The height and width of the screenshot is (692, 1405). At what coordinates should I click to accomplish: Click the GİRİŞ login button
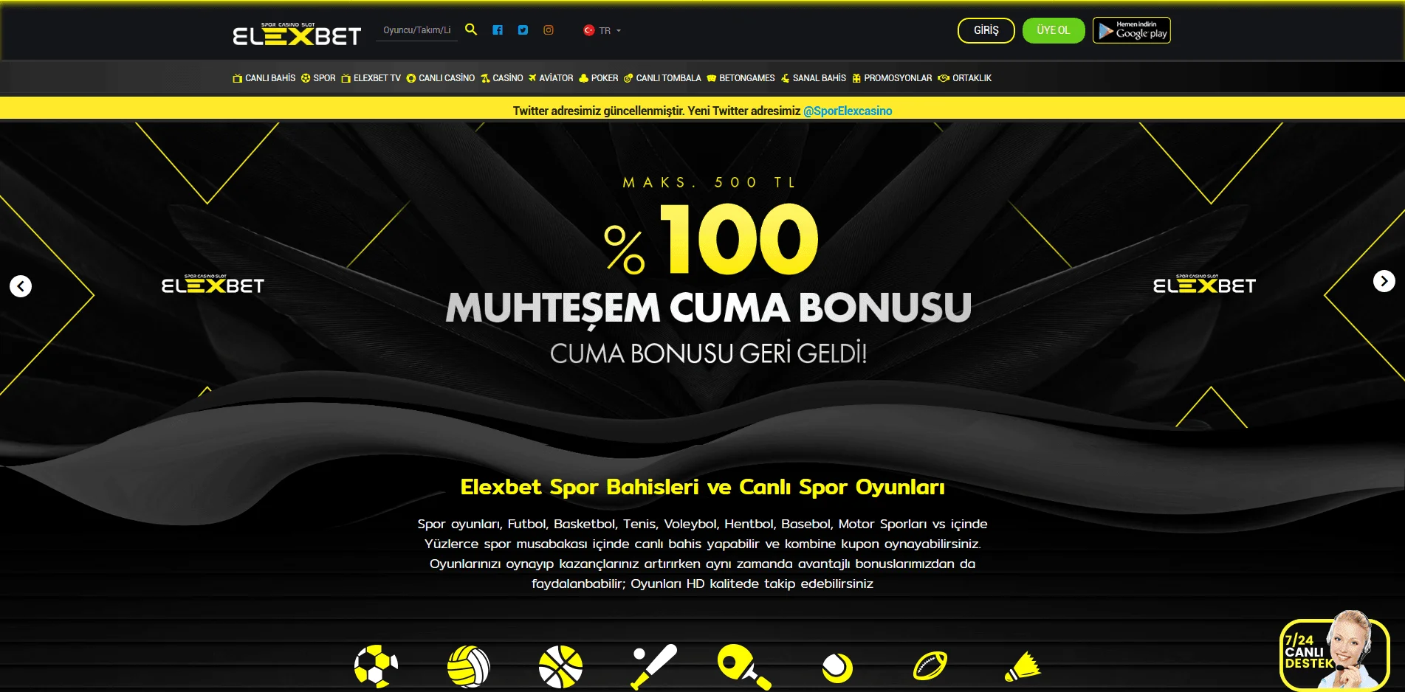(986, 30)
